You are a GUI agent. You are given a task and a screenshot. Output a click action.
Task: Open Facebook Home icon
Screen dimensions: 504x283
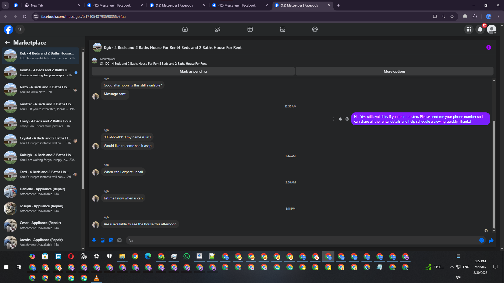pos(185,29)
